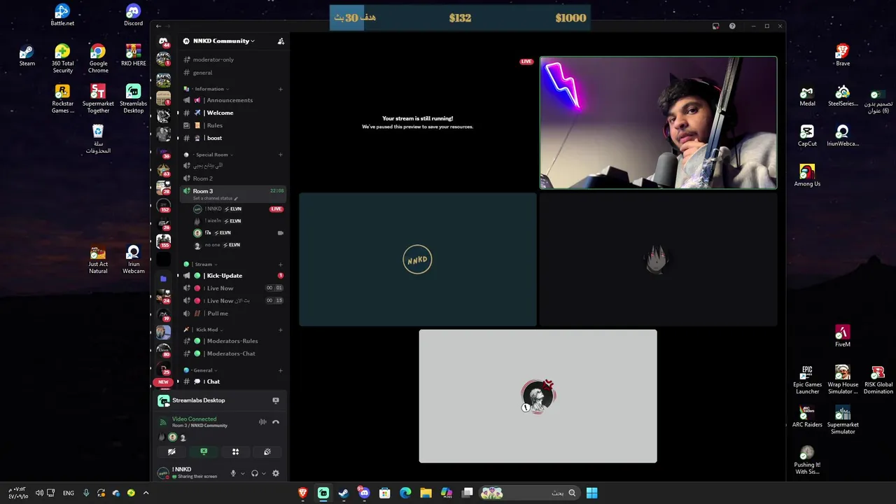The image size is (896, 504).
Task: Open Discord direct messages home icon
Action: click(x=163, y=41)
